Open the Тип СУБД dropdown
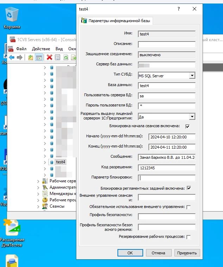This screenshot has height=267, width=223. pyautogui.click(x=192, y=76)
